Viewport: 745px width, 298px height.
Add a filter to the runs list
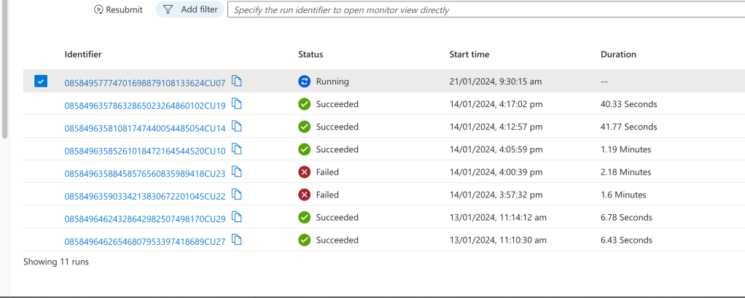click(x=190, y=9)
